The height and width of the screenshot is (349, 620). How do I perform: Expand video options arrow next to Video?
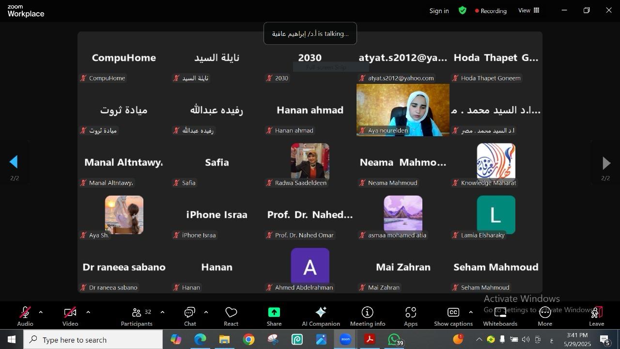88,313
